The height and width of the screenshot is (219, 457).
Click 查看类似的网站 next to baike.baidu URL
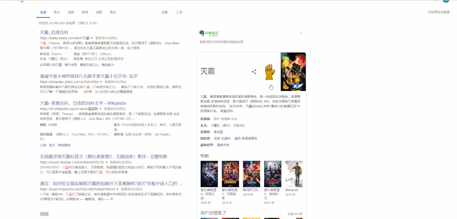(106, 38)
